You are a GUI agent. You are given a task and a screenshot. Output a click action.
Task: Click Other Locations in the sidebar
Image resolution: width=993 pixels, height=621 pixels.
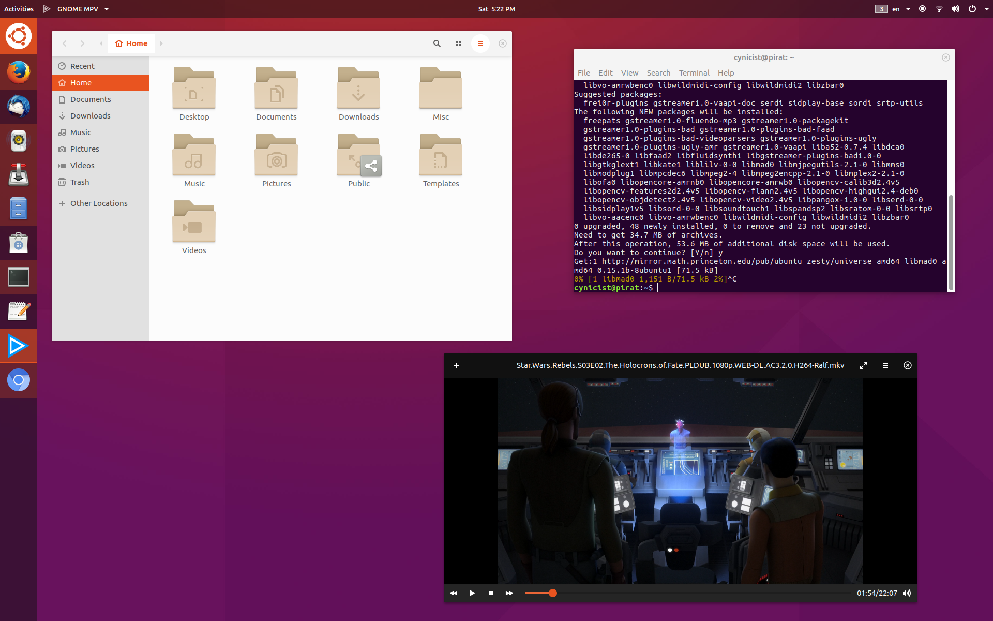click(x=98, y=203)
